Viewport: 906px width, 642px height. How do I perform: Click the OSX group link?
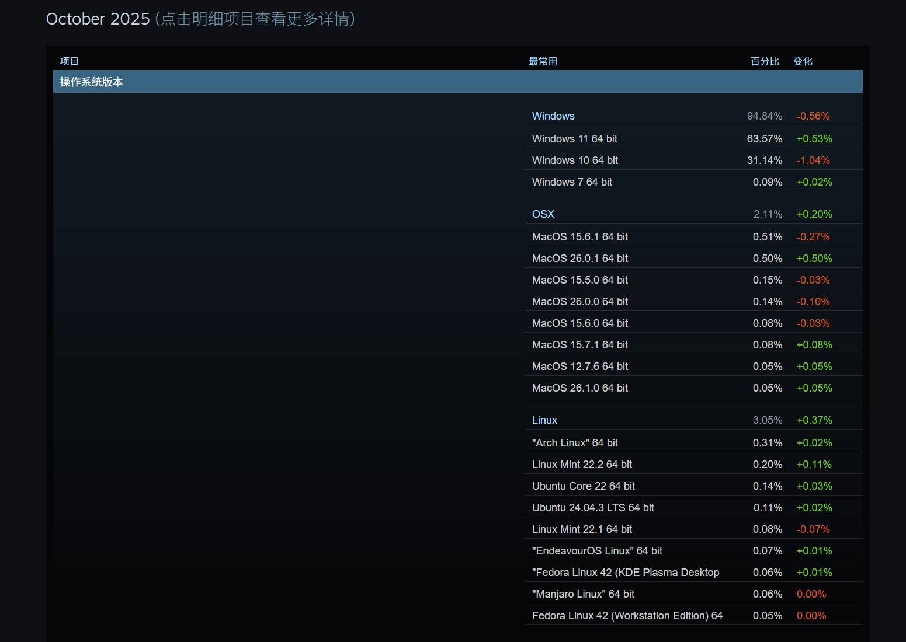click(x=543, y=214)
